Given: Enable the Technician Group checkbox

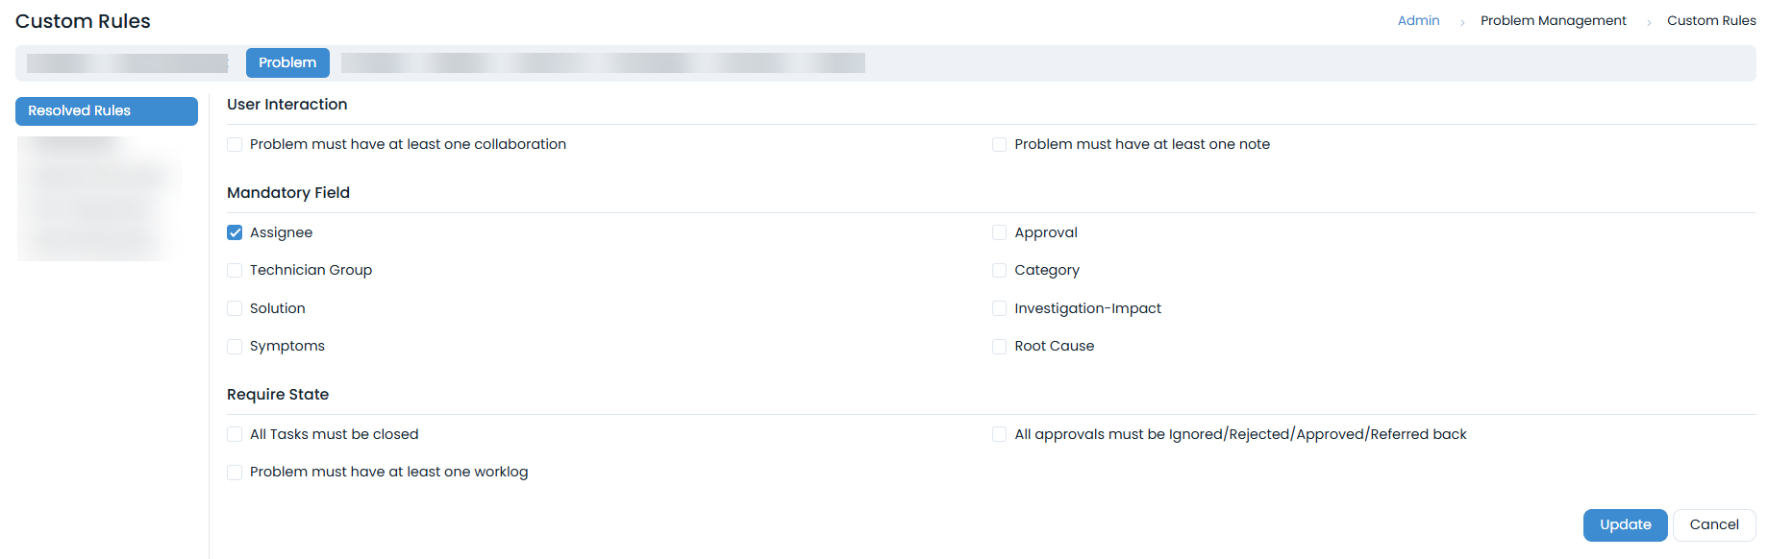Looking at the screenshot, I should [235, 271].
